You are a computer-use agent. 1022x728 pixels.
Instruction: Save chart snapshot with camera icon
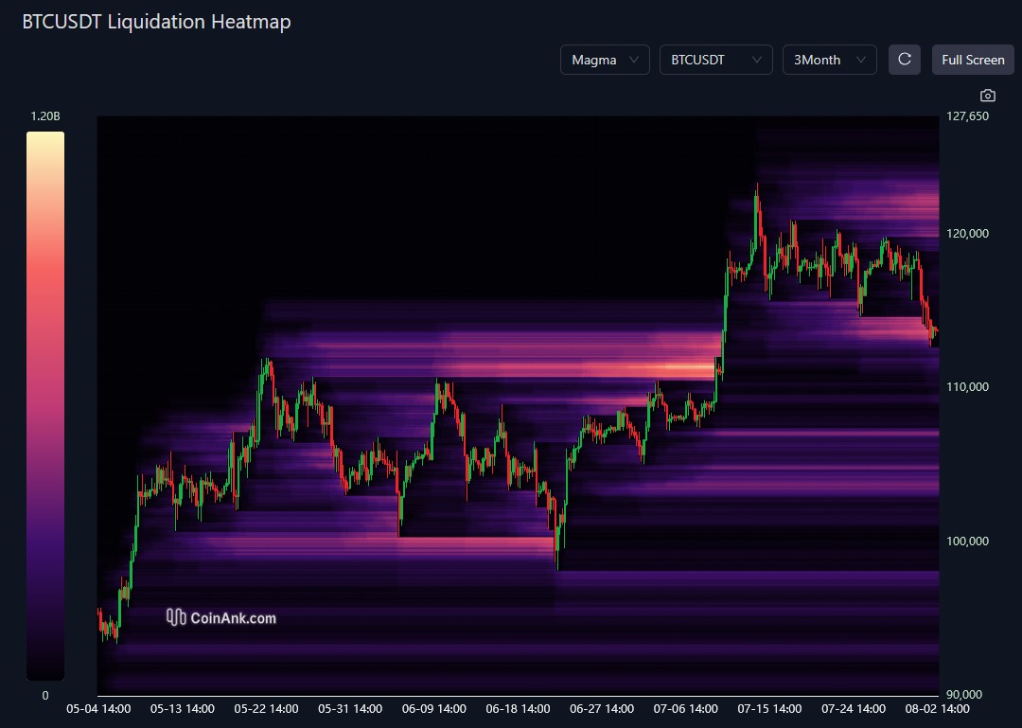point(987,96)
